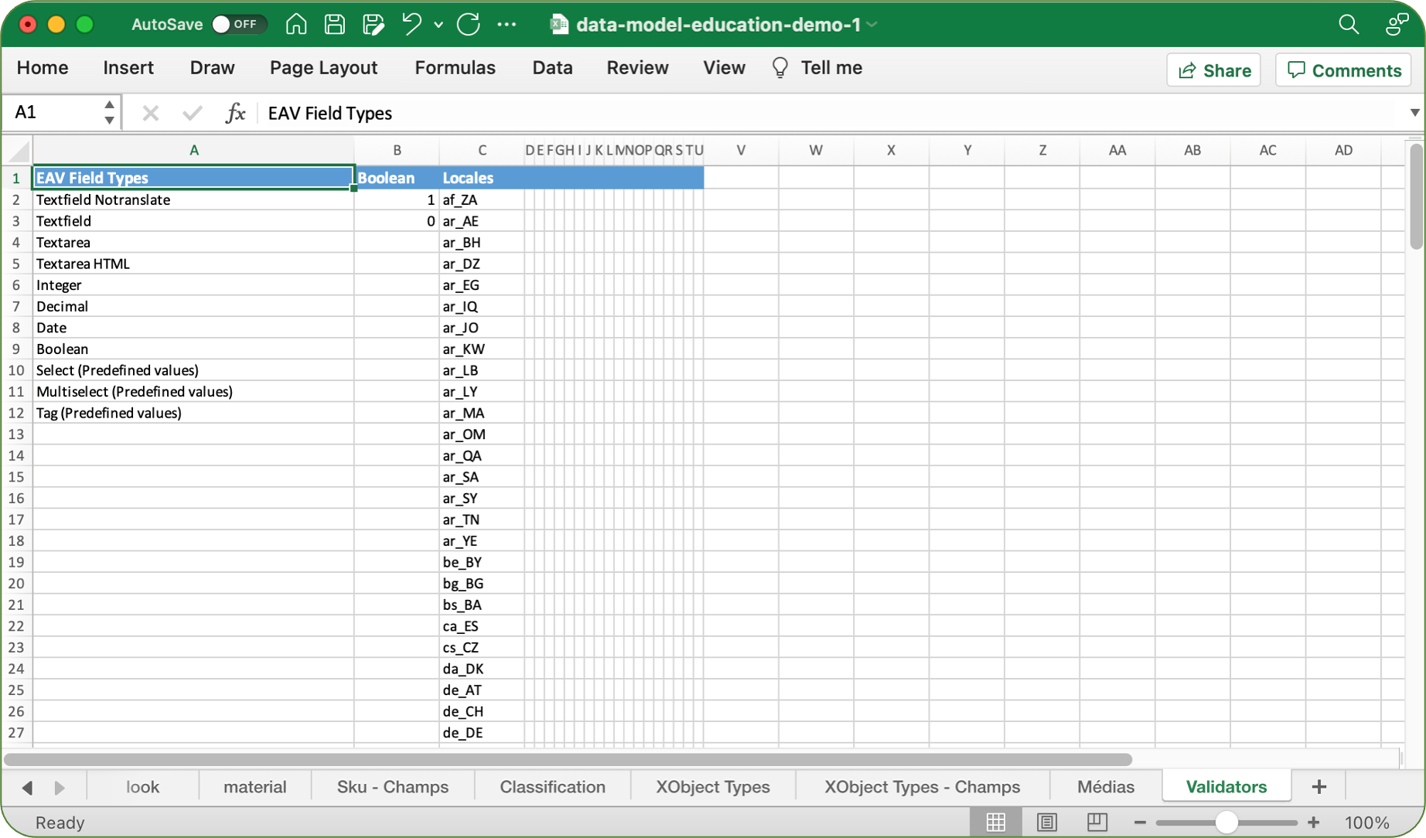Viewport: 1426px width, 838px height.
Task: Click the Share button
Action: pos(1213,70)
